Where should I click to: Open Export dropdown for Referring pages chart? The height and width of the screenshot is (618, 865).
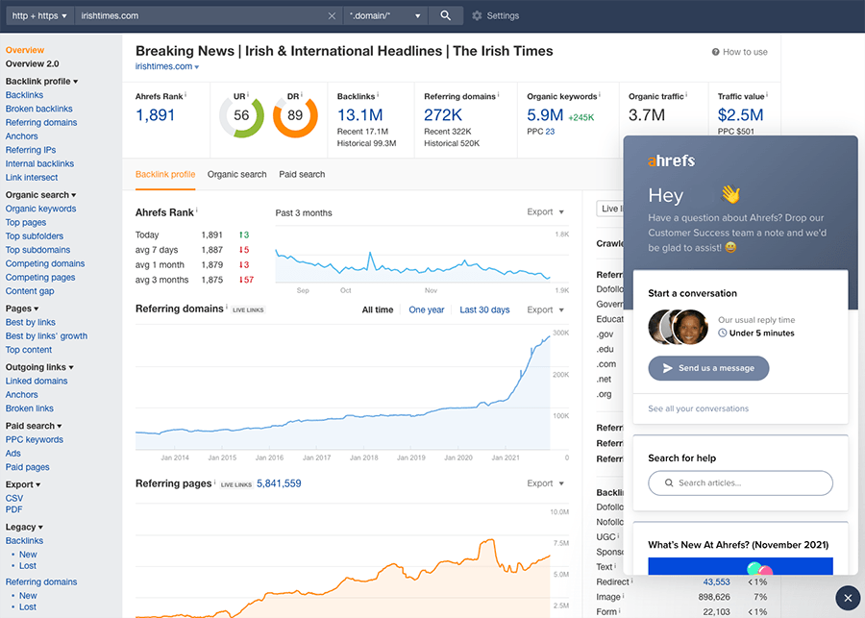point(545,483)
